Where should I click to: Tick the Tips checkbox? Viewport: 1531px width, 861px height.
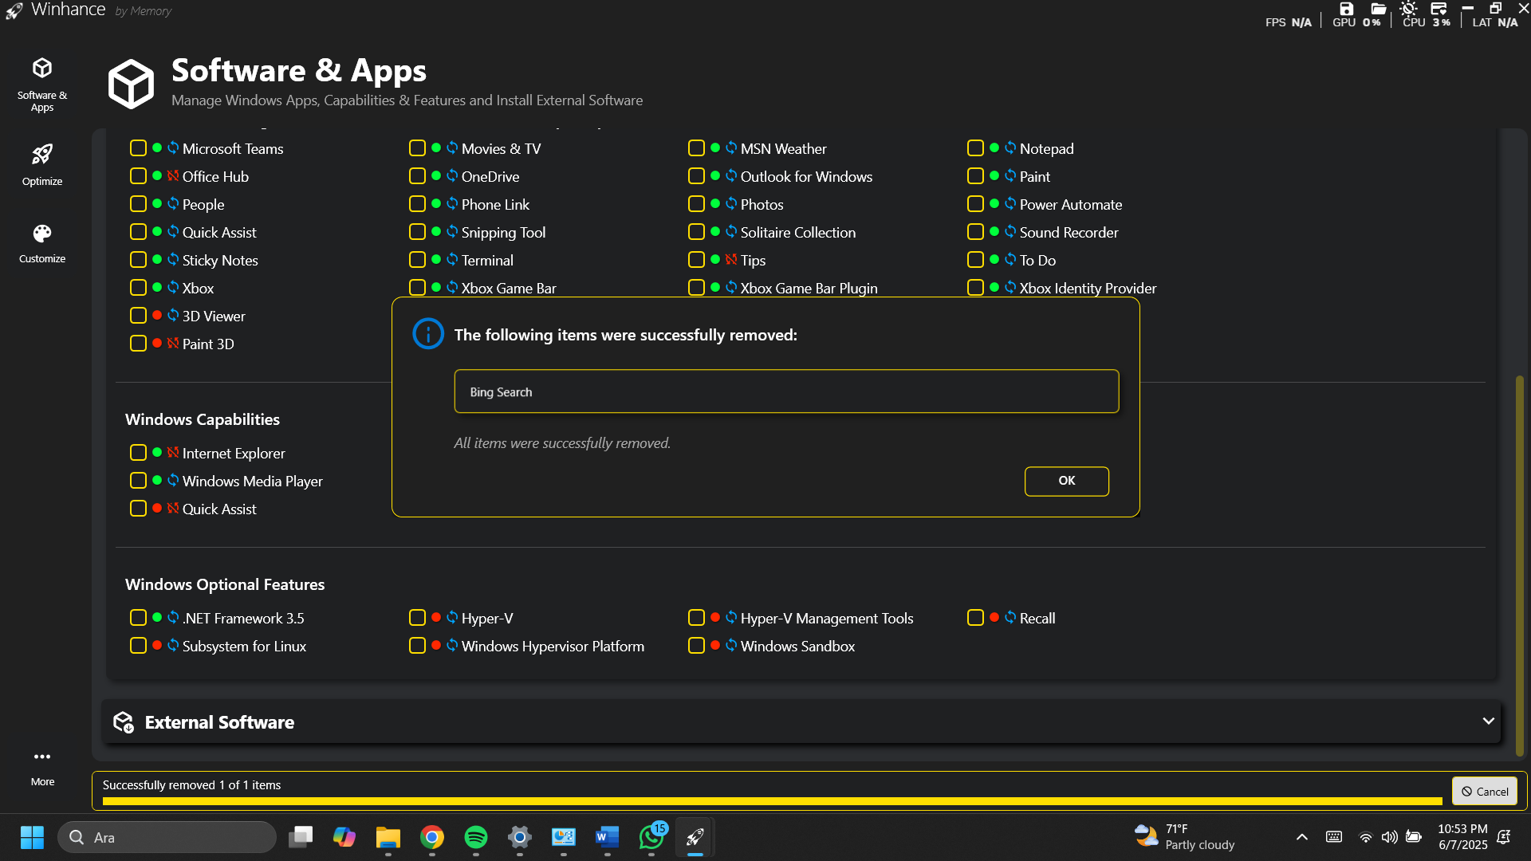coord(696,260)
